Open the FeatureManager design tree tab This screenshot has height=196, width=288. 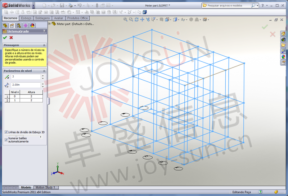click(x=5, y=25)
